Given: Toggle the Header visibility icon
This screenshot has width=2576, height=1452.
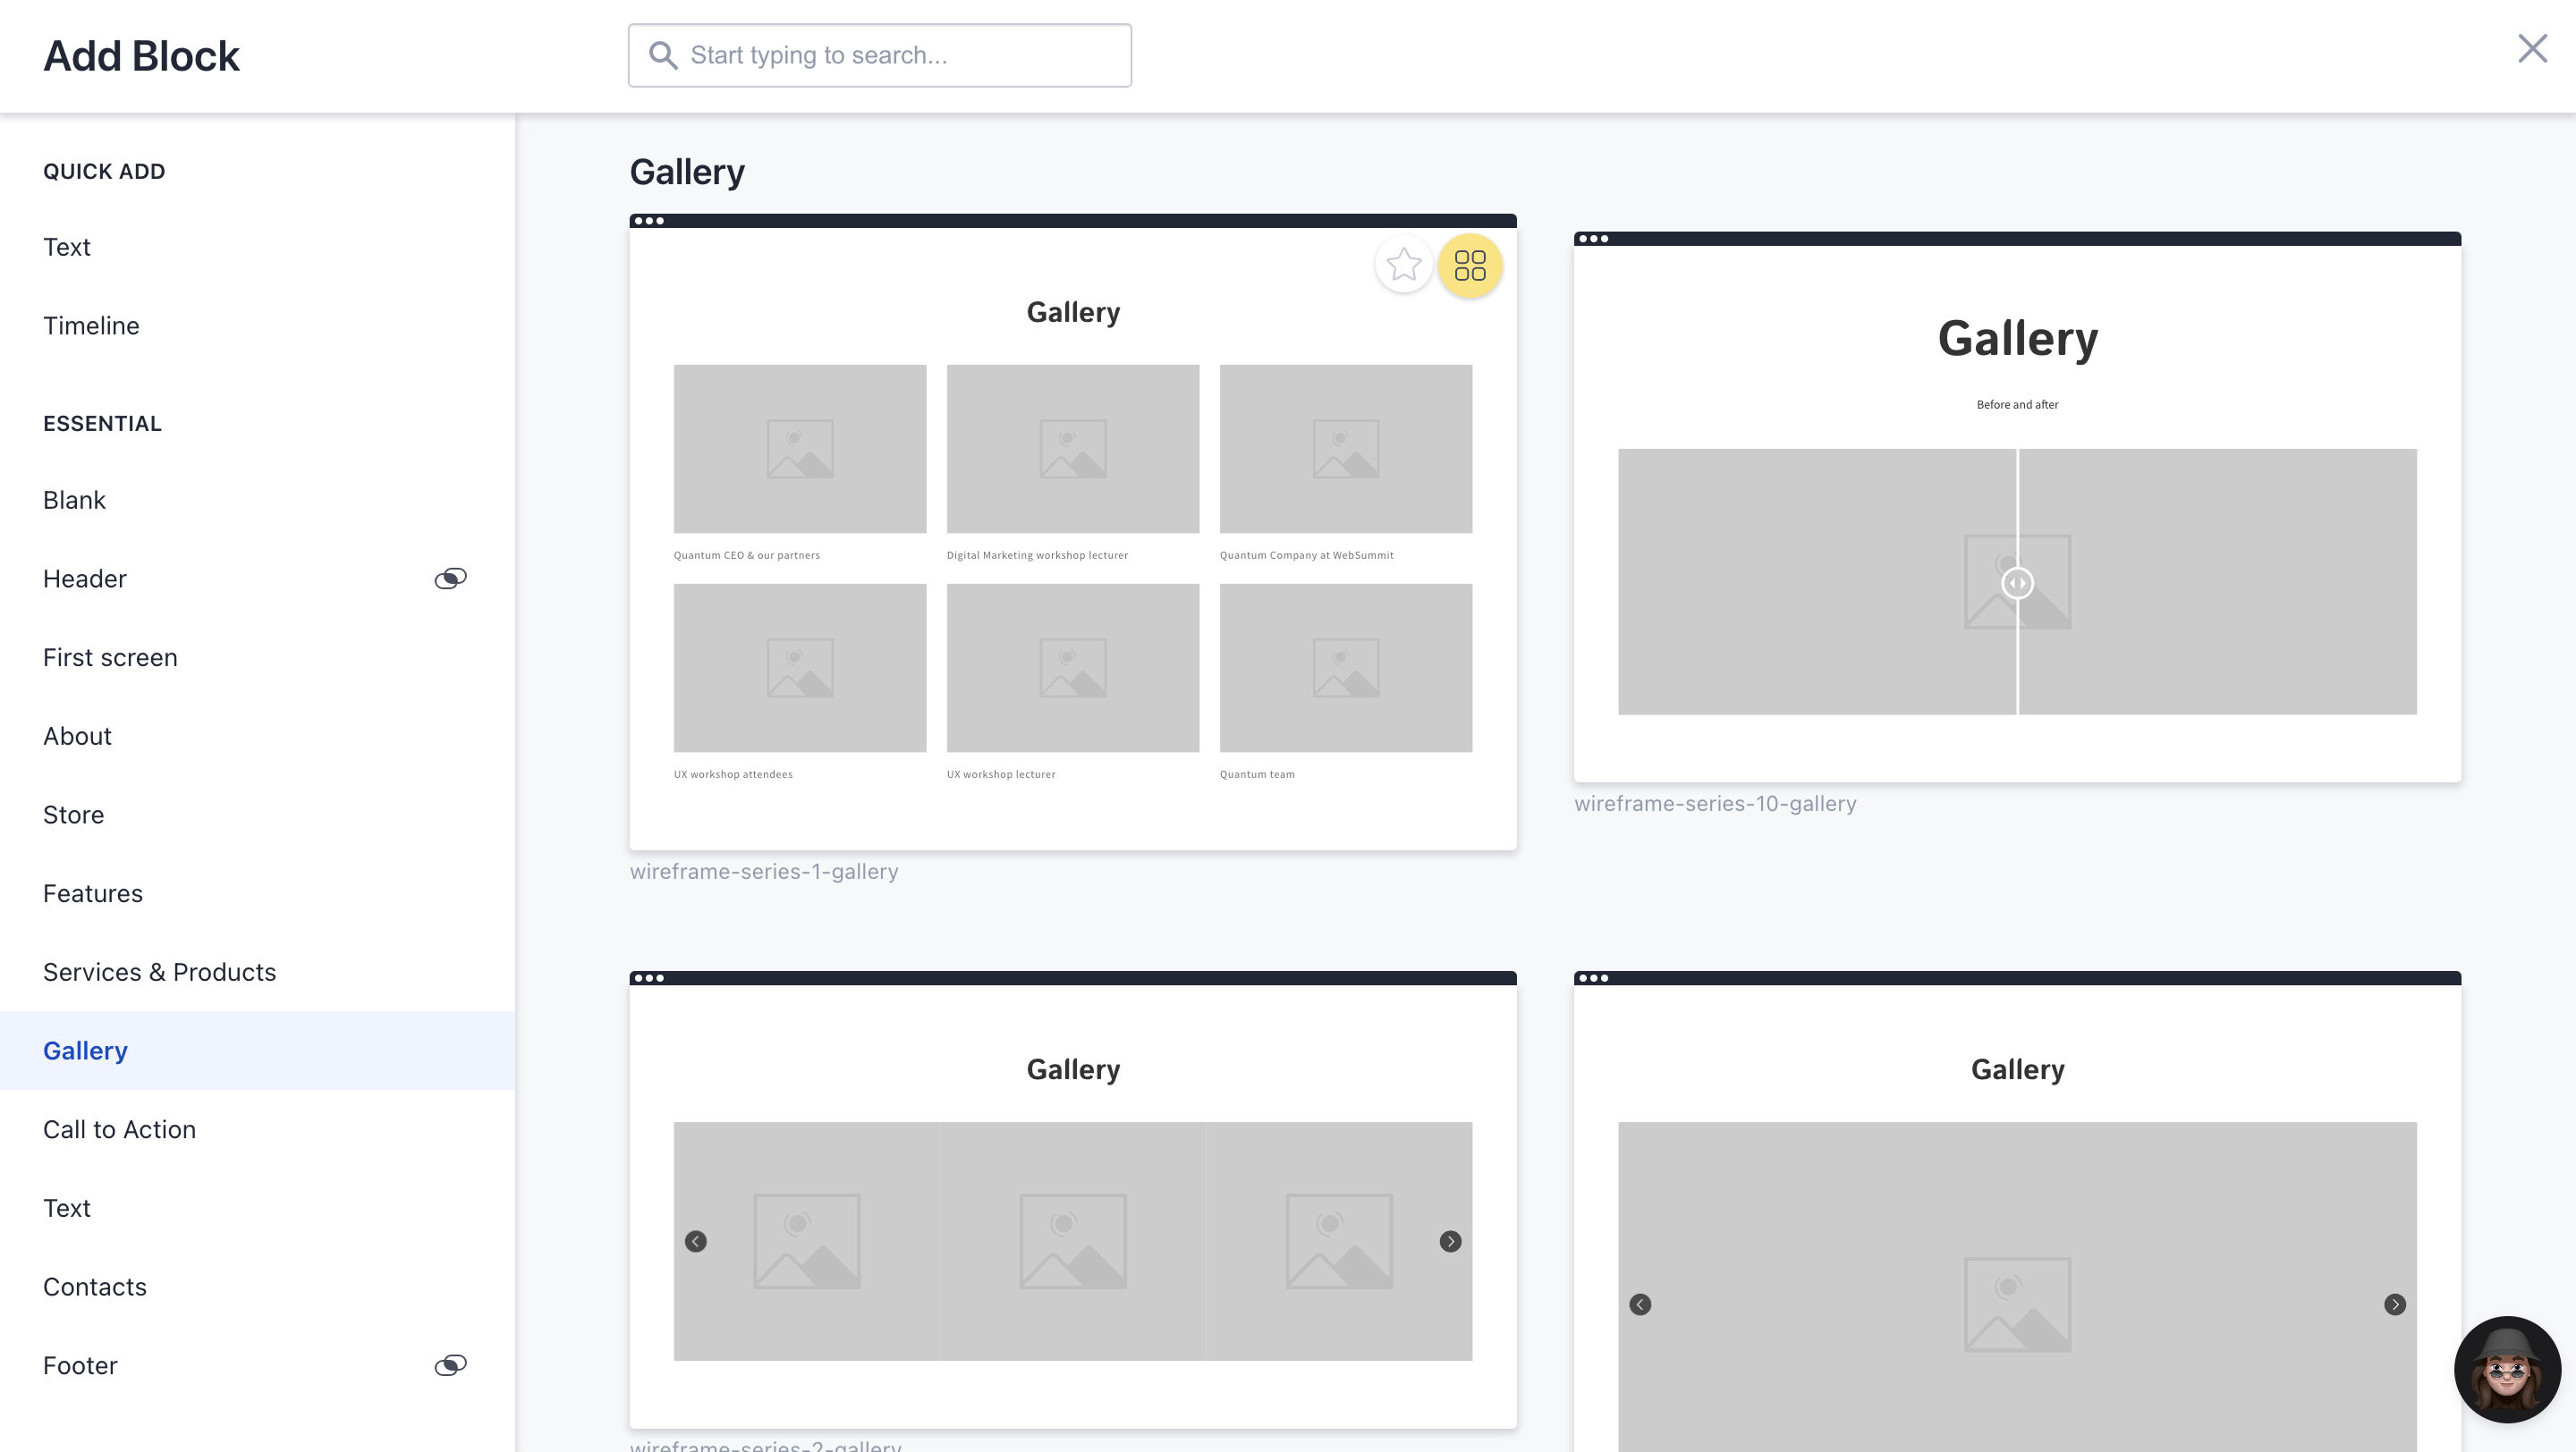Looking at the screenshot, I should pyautogui.click(x=450, y=578).
